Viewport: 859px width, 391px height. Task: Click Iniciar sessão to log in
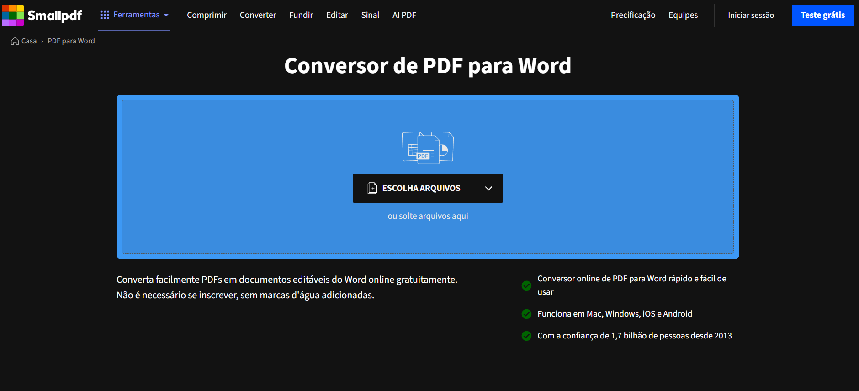pos(751,15)
